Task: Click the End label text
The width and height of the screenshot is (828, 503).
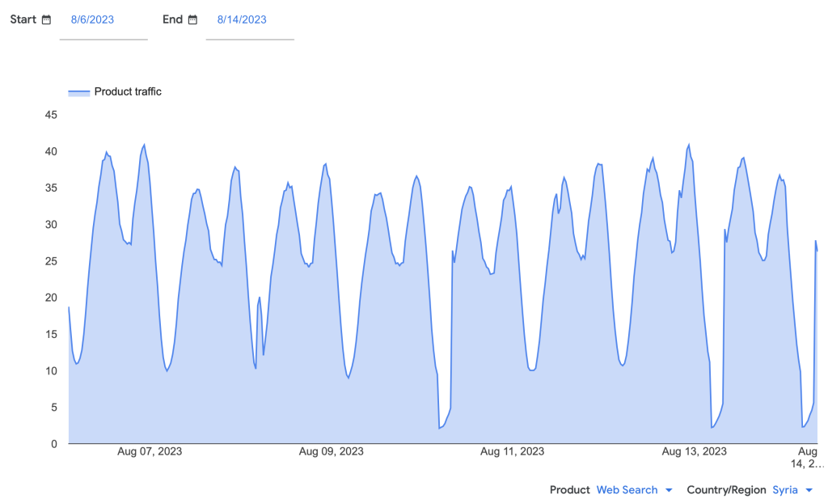Action: [x=172, y=19]
